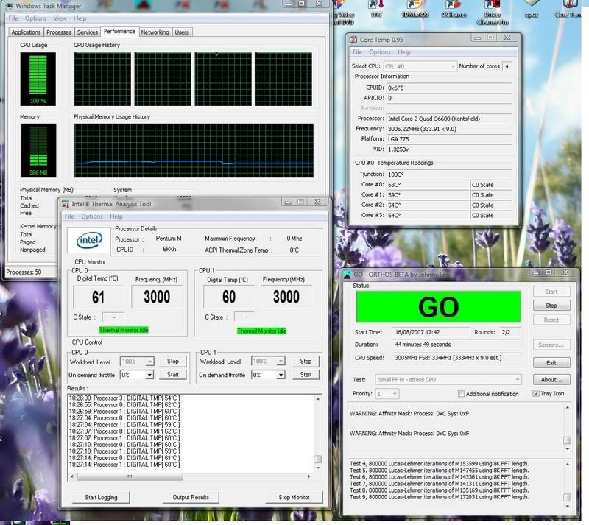Click the Sensors... button in ORTHOS
Image resolution: width=589 pixels, height=525 pixels.
click(x=551, y=345)
